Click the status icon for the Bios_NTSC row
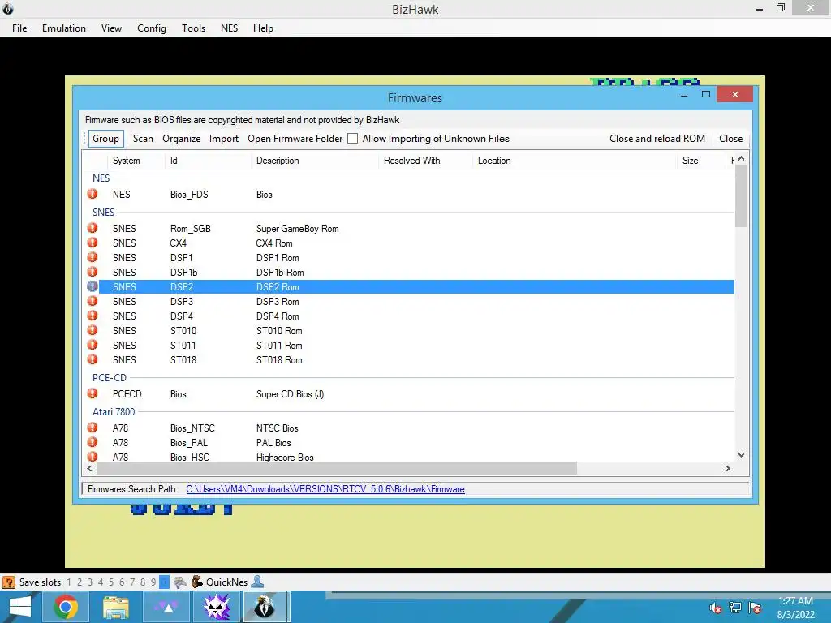 [93, 427]
